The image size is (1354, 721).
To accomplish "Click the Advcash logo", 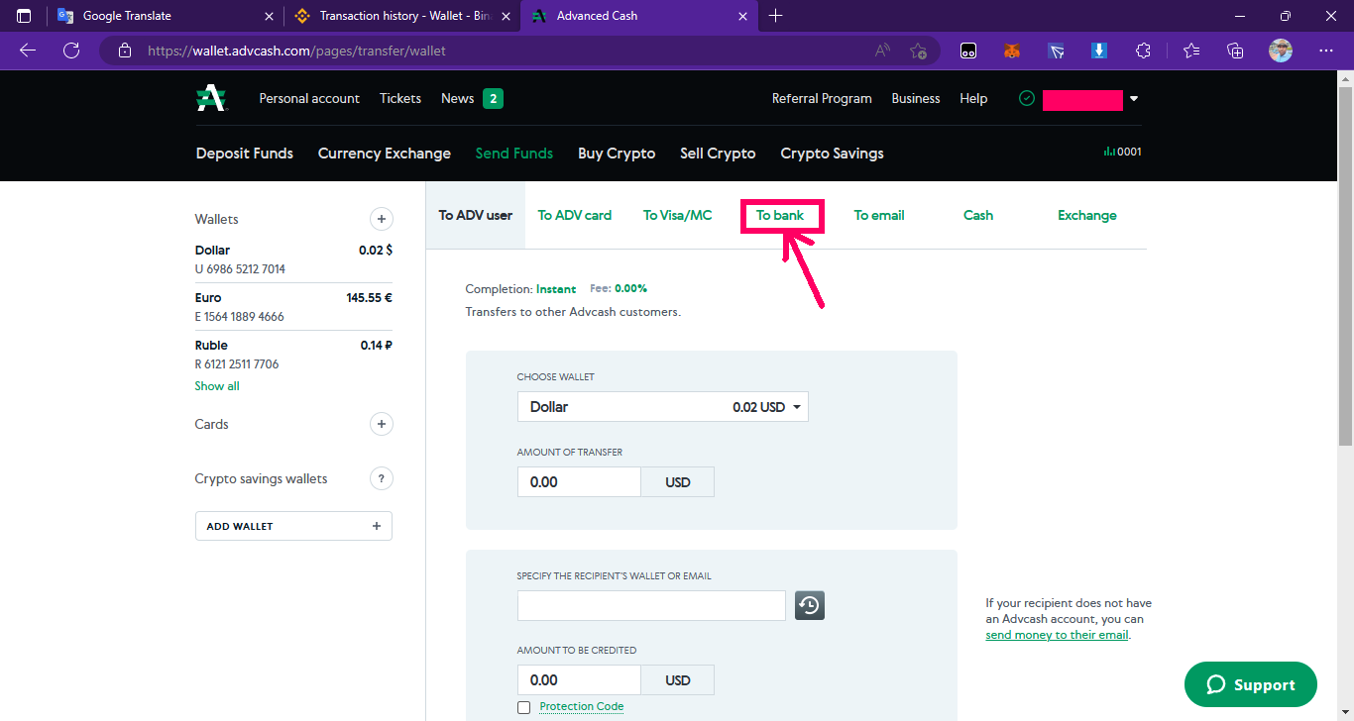I will point(211,98).
